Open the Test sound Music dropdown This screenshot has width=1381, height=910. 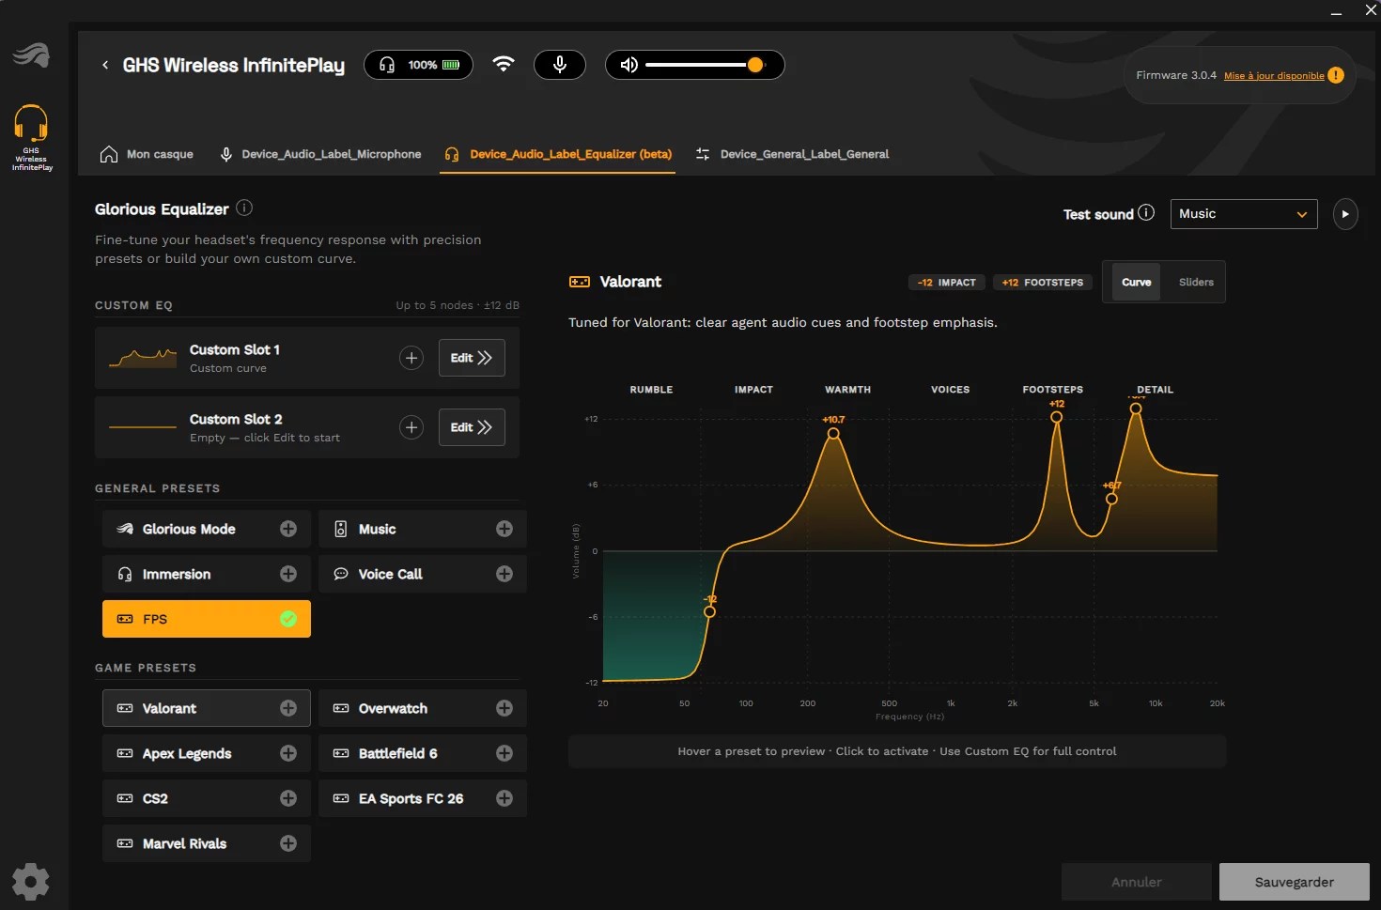(x=1244, y=214)
